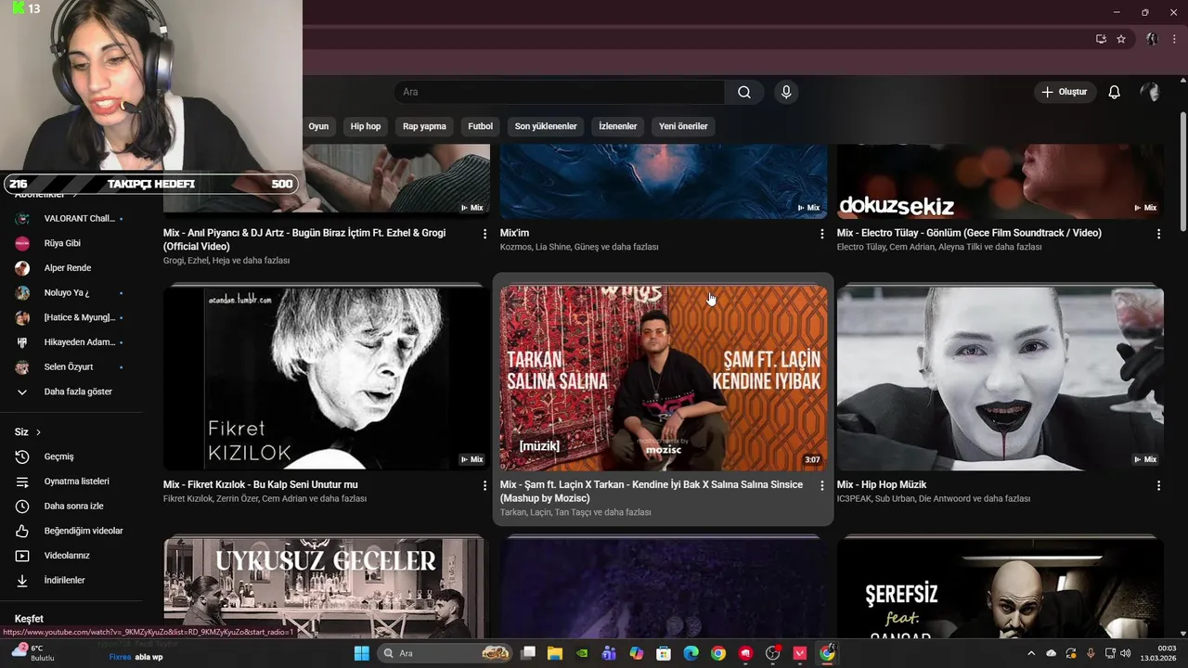Select the Oyun filter chip
Screen dimensions: 1188x668
click(318, 126)
